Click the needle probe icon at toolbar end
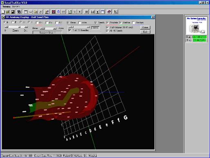This screenshot has height=158, width=210. coord(116,12)
